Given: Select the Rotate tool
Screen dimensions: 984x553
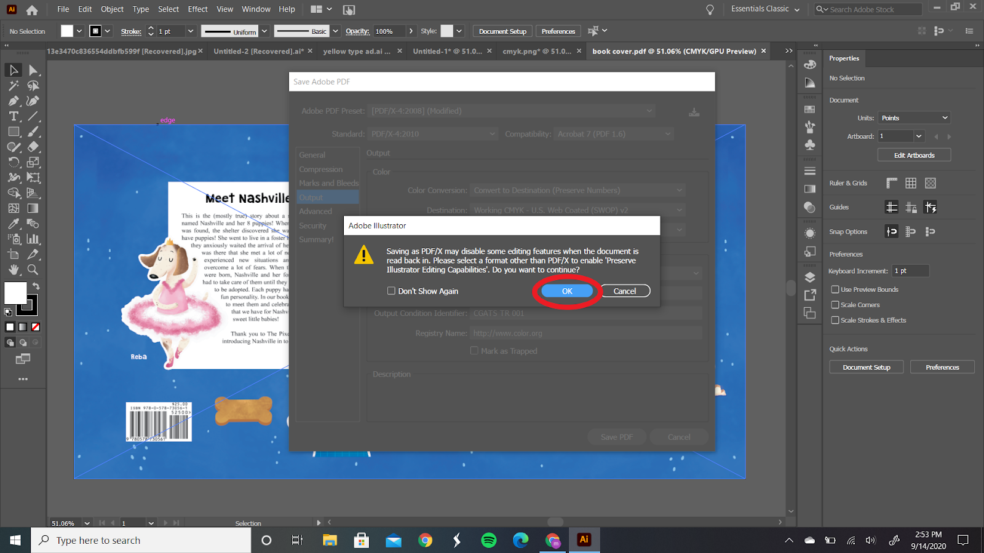Looking at the screenshot, I should coord(14,162).
